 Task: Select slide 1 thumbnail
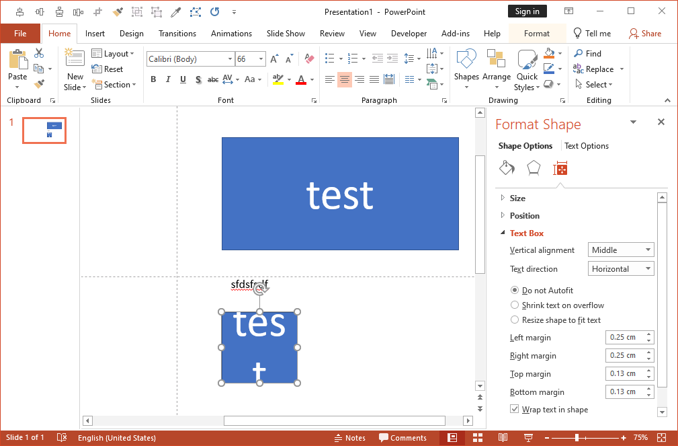(x=44, y=131)
